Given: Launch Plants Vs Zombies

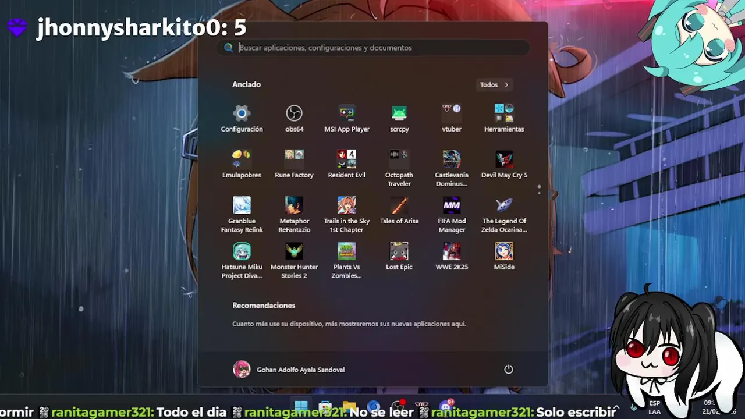Looking at the screenshot, I should 347,261.
